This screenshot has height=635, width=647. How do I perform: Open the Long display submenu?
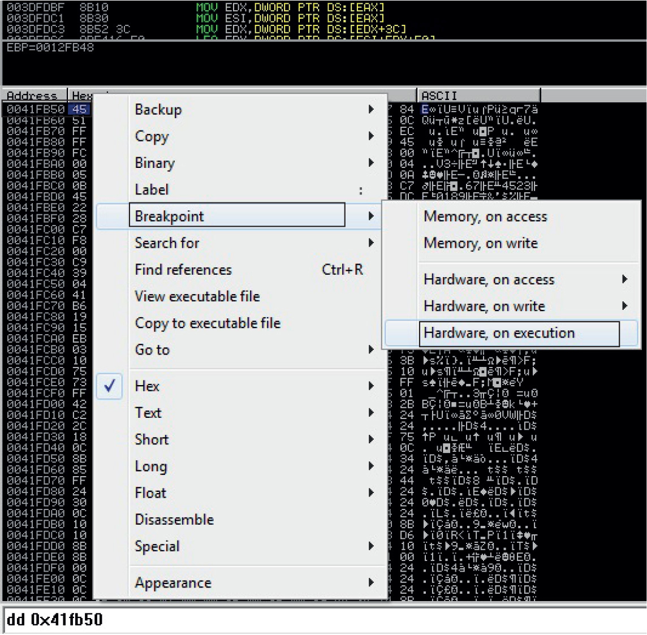point(241,466)
